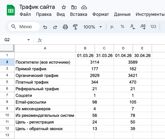Click cell with date 31.03.26
Image resolution: width=165 pixels, height=139 pixels.
point(104,55)
